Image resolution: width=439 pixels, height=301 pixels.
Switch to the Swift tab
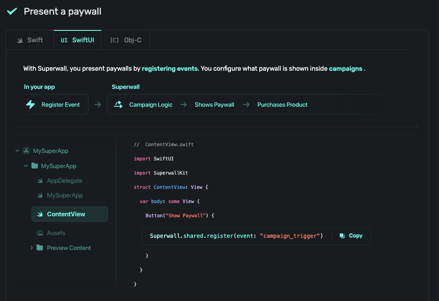(x=30, y=40)
